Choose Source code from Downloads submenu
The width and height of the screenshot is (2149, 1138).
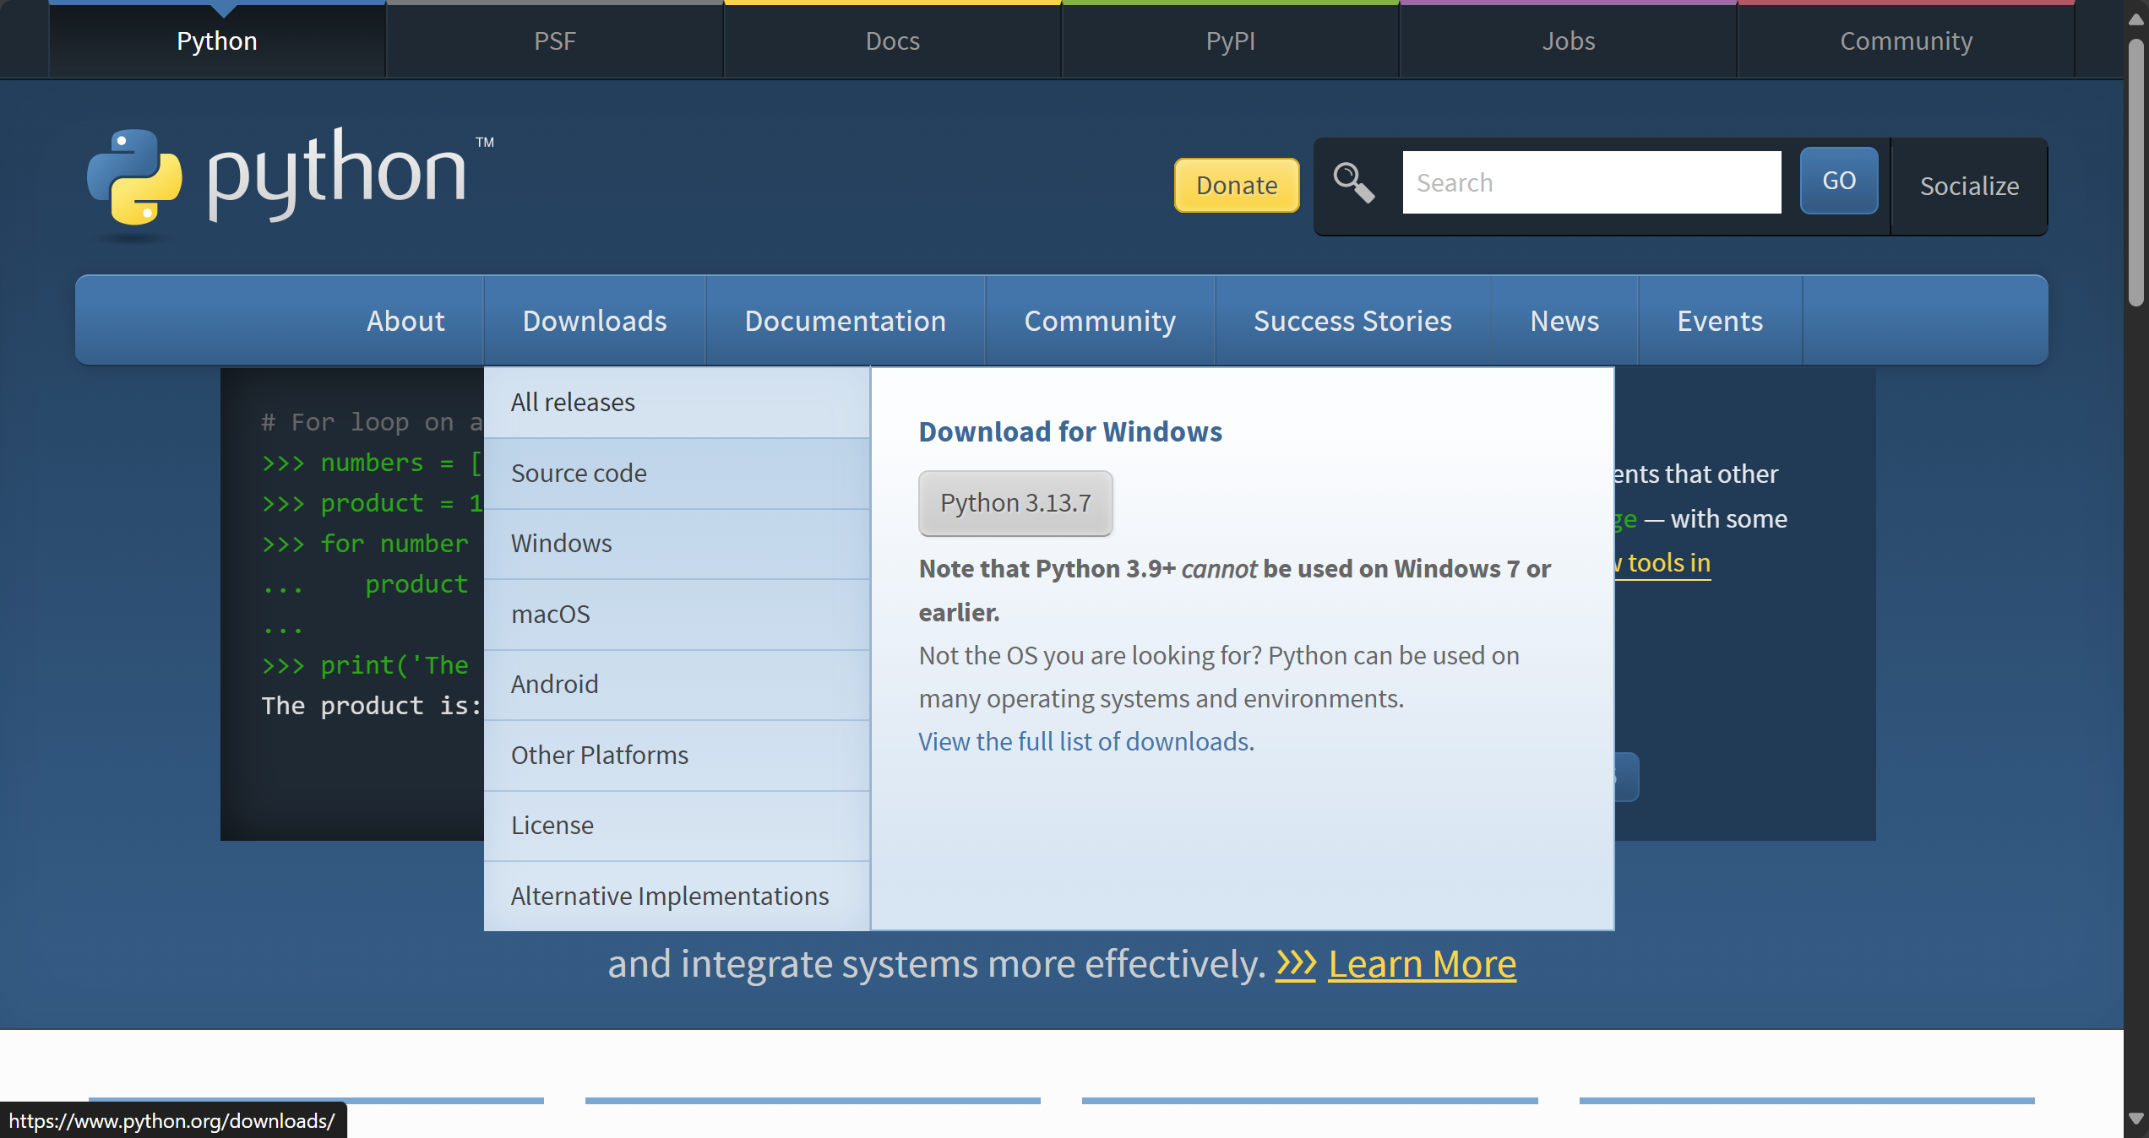[x=579, y=473]
